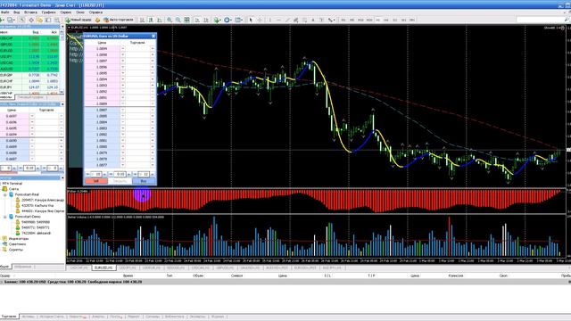571x321 pixels.
Task: Open dropdown beside price 1.0877 row
Action: point(123,165)
